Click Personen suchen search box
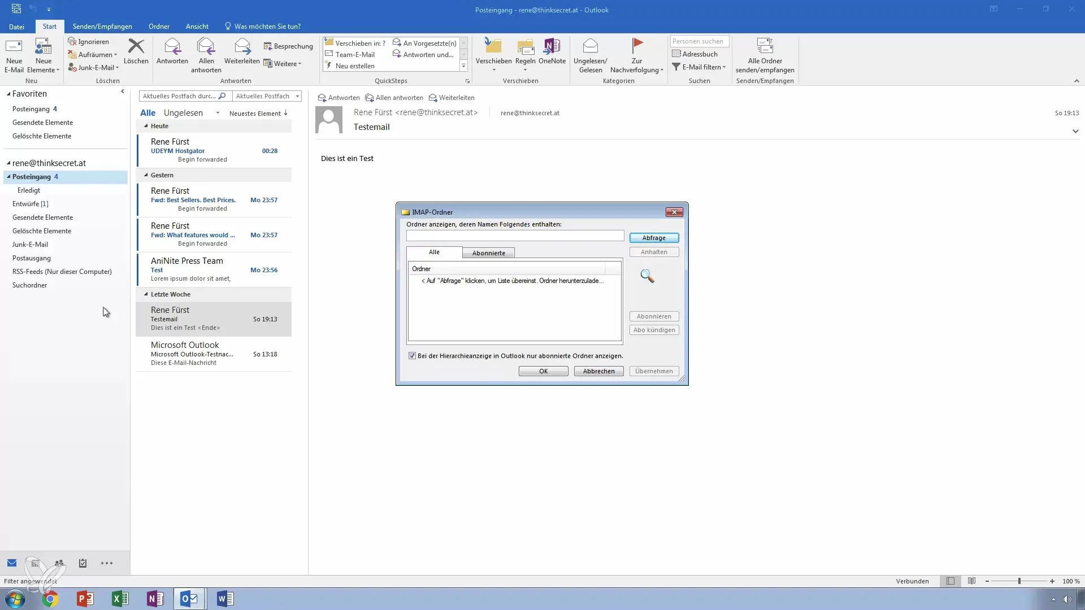This screenshot has height=610, width=1085. click(700, 41)
